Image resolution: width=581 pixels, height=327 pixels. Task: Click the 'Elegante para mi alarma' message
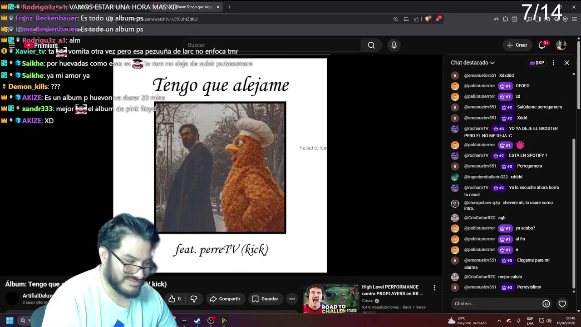pos(507,263)
